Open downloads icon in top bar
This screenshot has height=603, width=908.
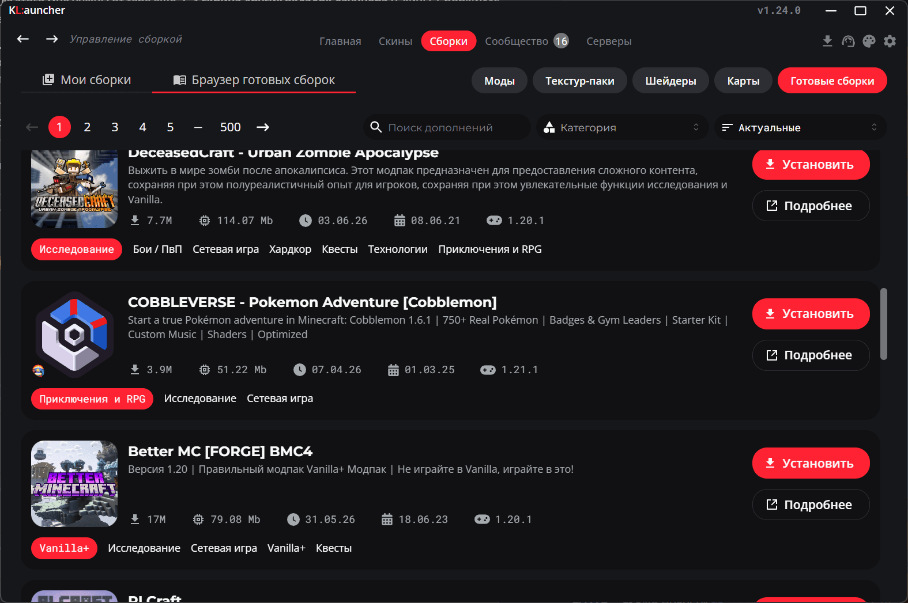[827, 41]
